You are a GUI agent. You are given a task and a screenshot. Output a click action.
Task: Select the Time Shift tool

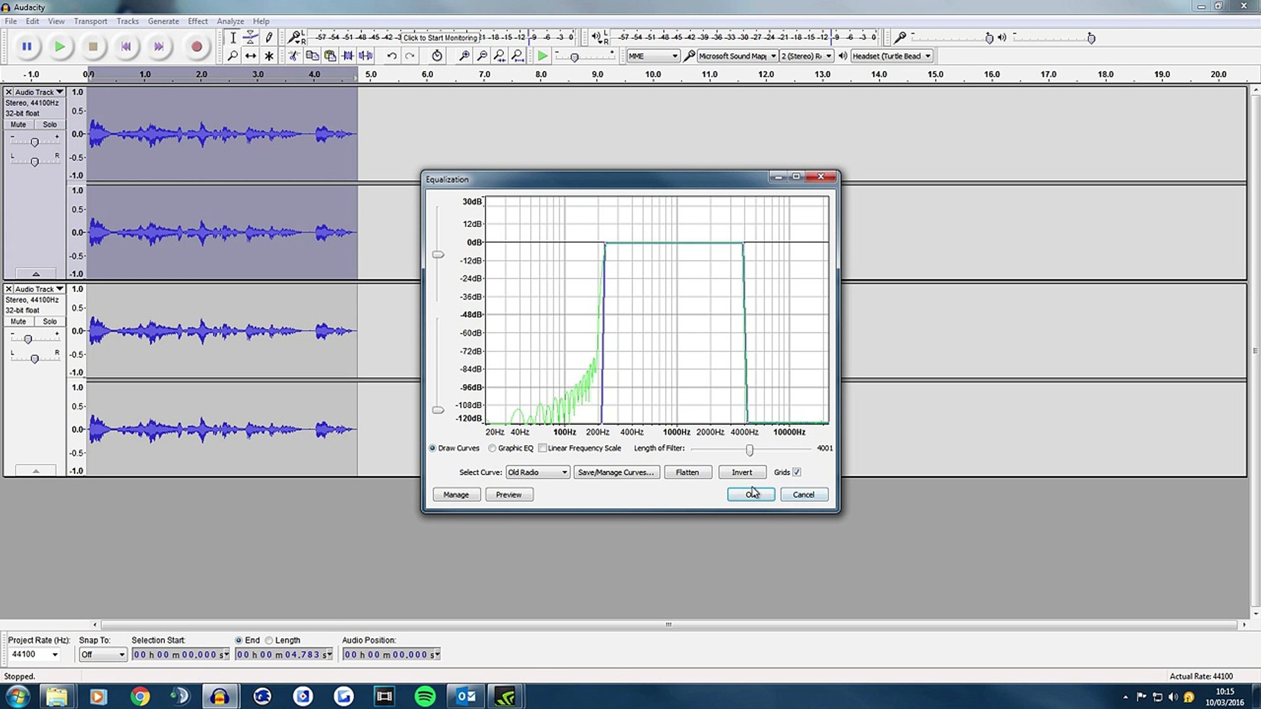pyautogui.click(x=250, y=56)
